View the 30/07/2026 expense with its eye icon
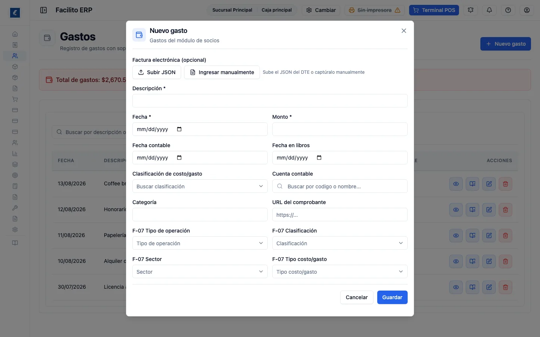The width and height of the screenshot is (540, 337). click(456, 287)
